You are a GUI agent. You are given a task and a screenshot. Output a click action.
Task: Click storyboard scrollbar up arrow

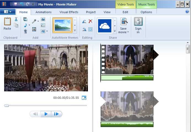coord(188,43)
